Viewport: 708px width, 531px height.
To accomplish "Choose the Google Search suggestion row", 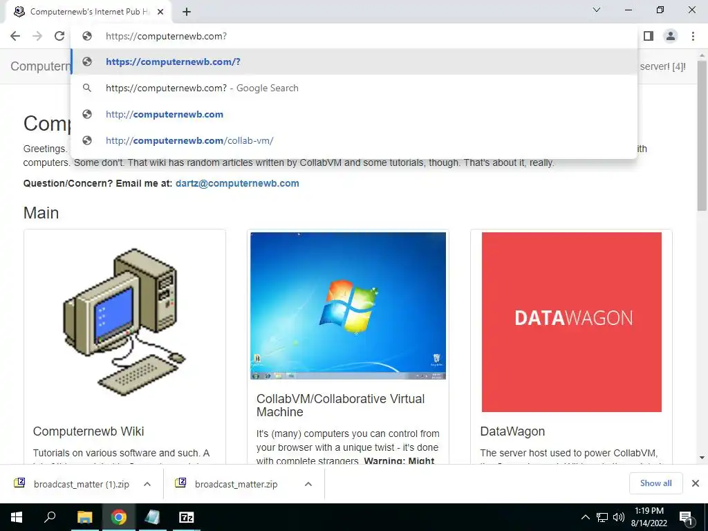I will point(354,88).
